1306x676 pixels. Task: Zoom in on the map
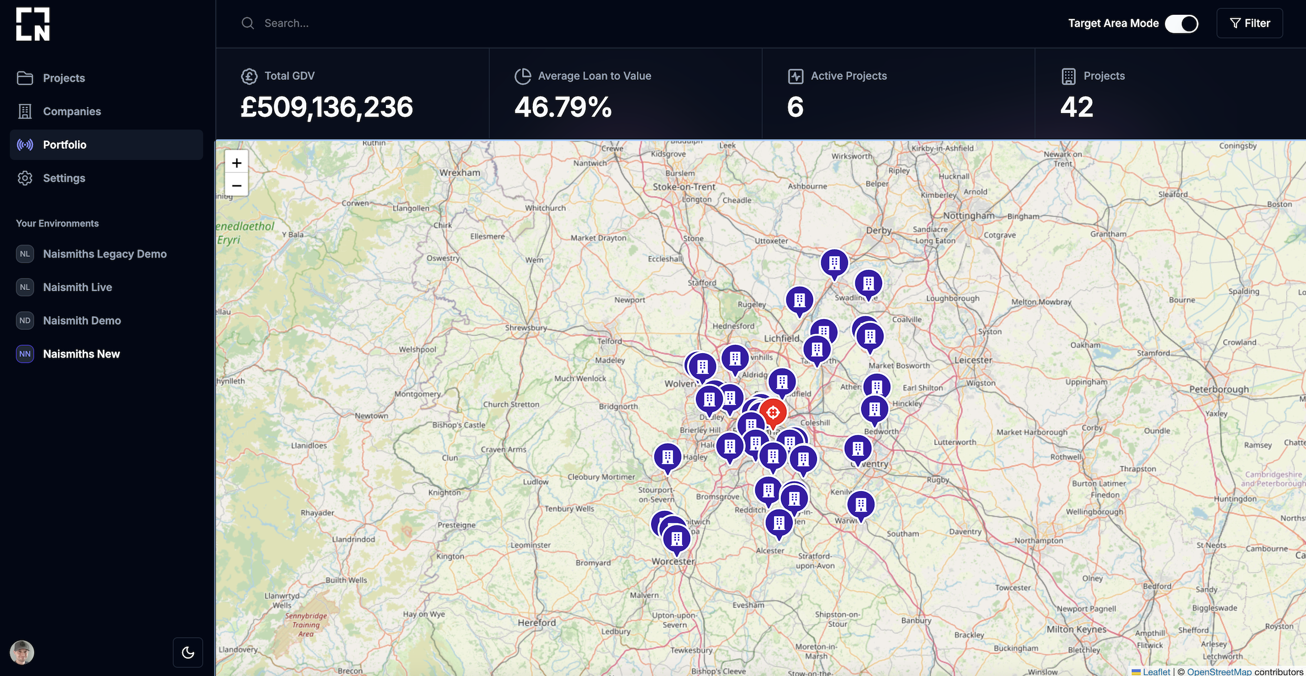pos(236,163)
